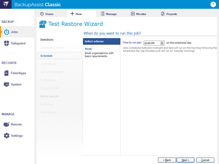Open the Reports tab
Viewport: 219px width, 164px height.
(172, 14)
